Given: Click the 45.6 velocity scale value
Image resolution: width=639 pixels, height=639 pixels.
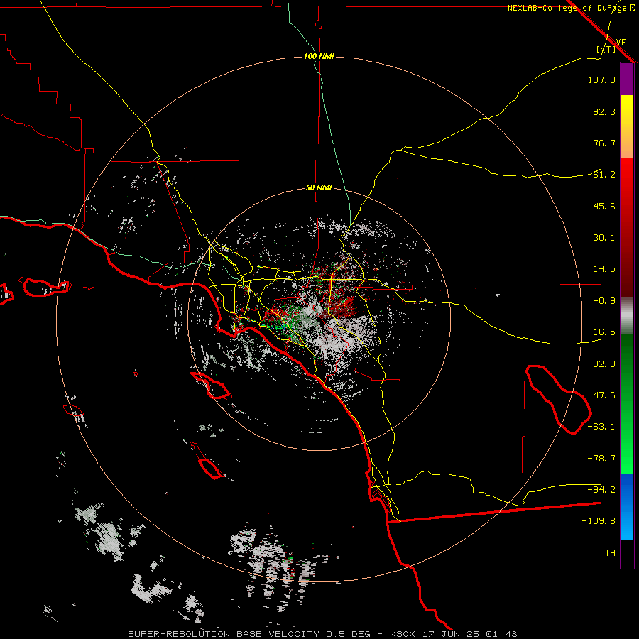Looking at the screenshot, I should coord(604,206).
